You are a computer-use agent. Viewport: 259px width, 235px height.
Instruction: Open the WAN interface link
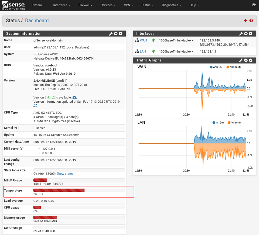click(x=143, y=40)
